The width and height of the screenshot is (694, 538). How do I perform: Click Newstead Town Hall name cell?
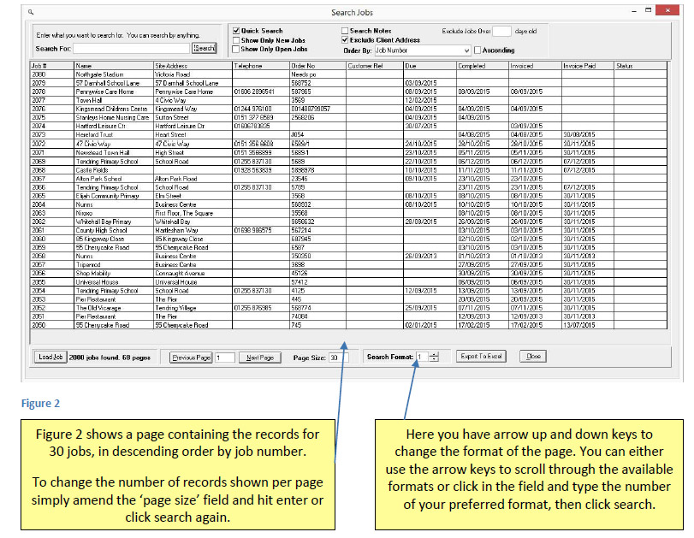click(114, 152)
